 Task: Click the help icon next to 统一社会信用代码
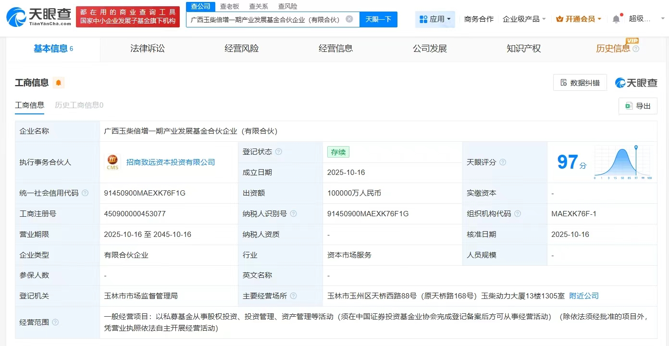pyautogui.click(x=85, y=193)
